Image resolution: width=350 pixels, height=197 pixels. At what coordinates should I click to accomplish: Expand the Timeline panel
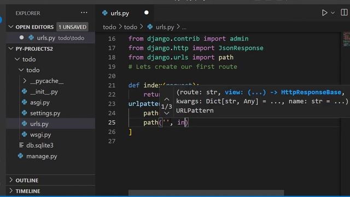pyautogui.click(x=50, y=191)
